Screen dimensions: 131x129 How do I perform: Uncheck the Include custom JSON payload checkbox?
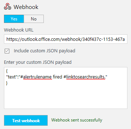click(7, 51)
